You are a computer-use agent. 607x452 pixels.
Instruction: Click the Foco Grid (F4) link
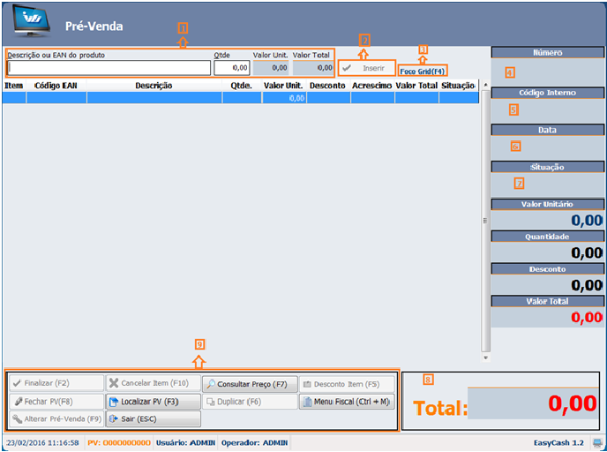(x=423, y=70)
